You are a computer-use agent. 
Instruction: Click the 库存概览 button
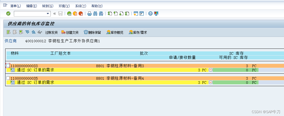tap(115, 32)
